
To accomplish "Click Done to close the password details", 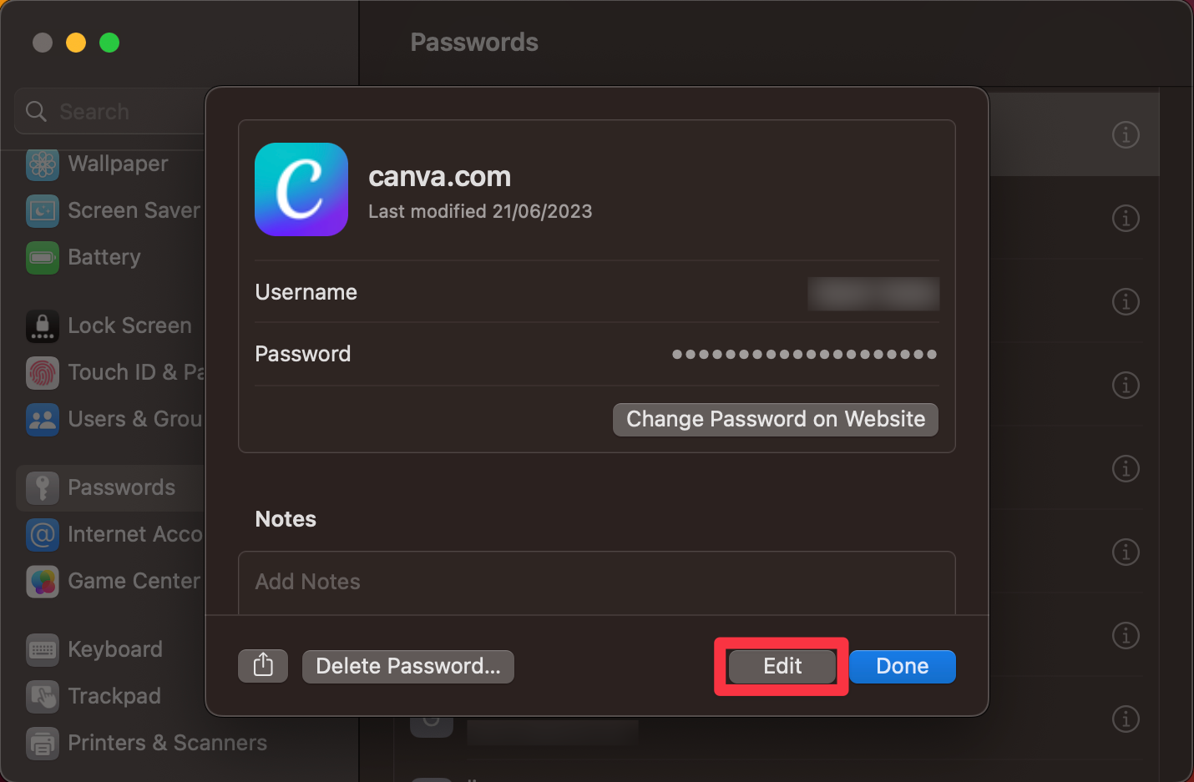I will point(903,666).
